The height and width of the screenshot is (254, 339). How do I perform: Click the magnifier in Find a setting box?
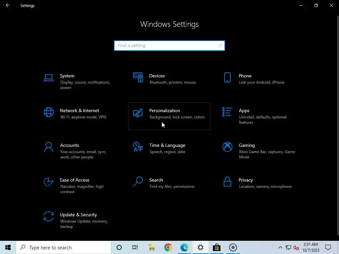pos(220,46)
